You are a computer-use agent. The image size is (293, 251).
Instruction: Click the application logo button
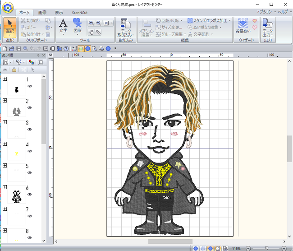8,6
